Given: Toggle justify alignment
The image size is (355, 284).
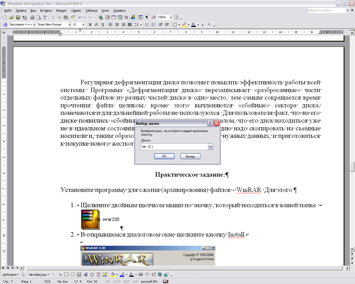Looking at the screenshot, I should [x=130, y=25].
